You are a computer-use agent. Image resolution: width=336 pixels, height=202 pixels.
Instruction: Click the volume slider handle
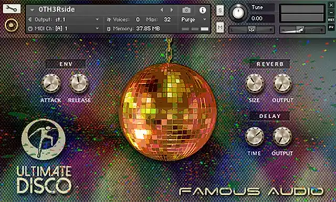tap(300, 30)
